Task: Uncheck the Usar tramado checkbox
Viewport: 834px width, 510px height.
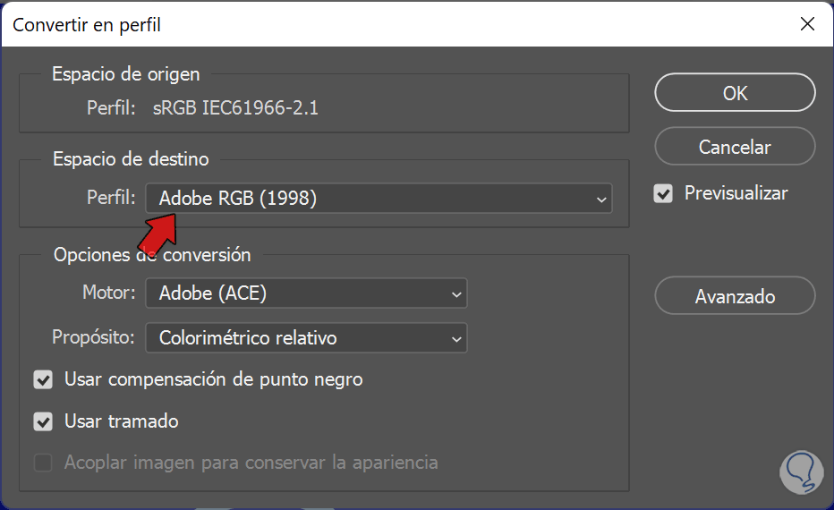Action: 43,421
